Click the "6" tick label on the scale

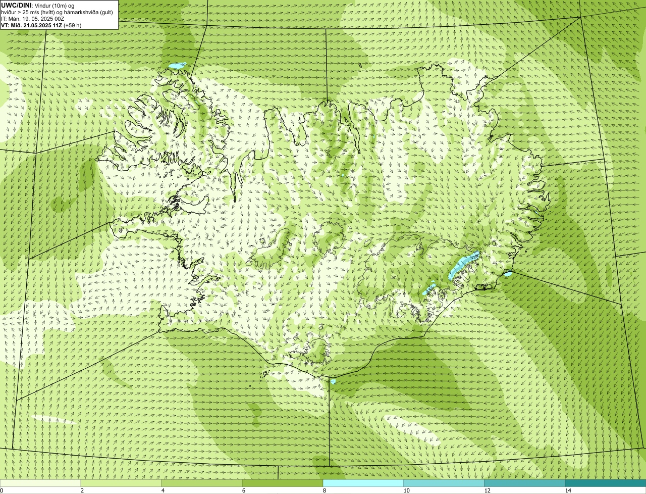(244, 490)
